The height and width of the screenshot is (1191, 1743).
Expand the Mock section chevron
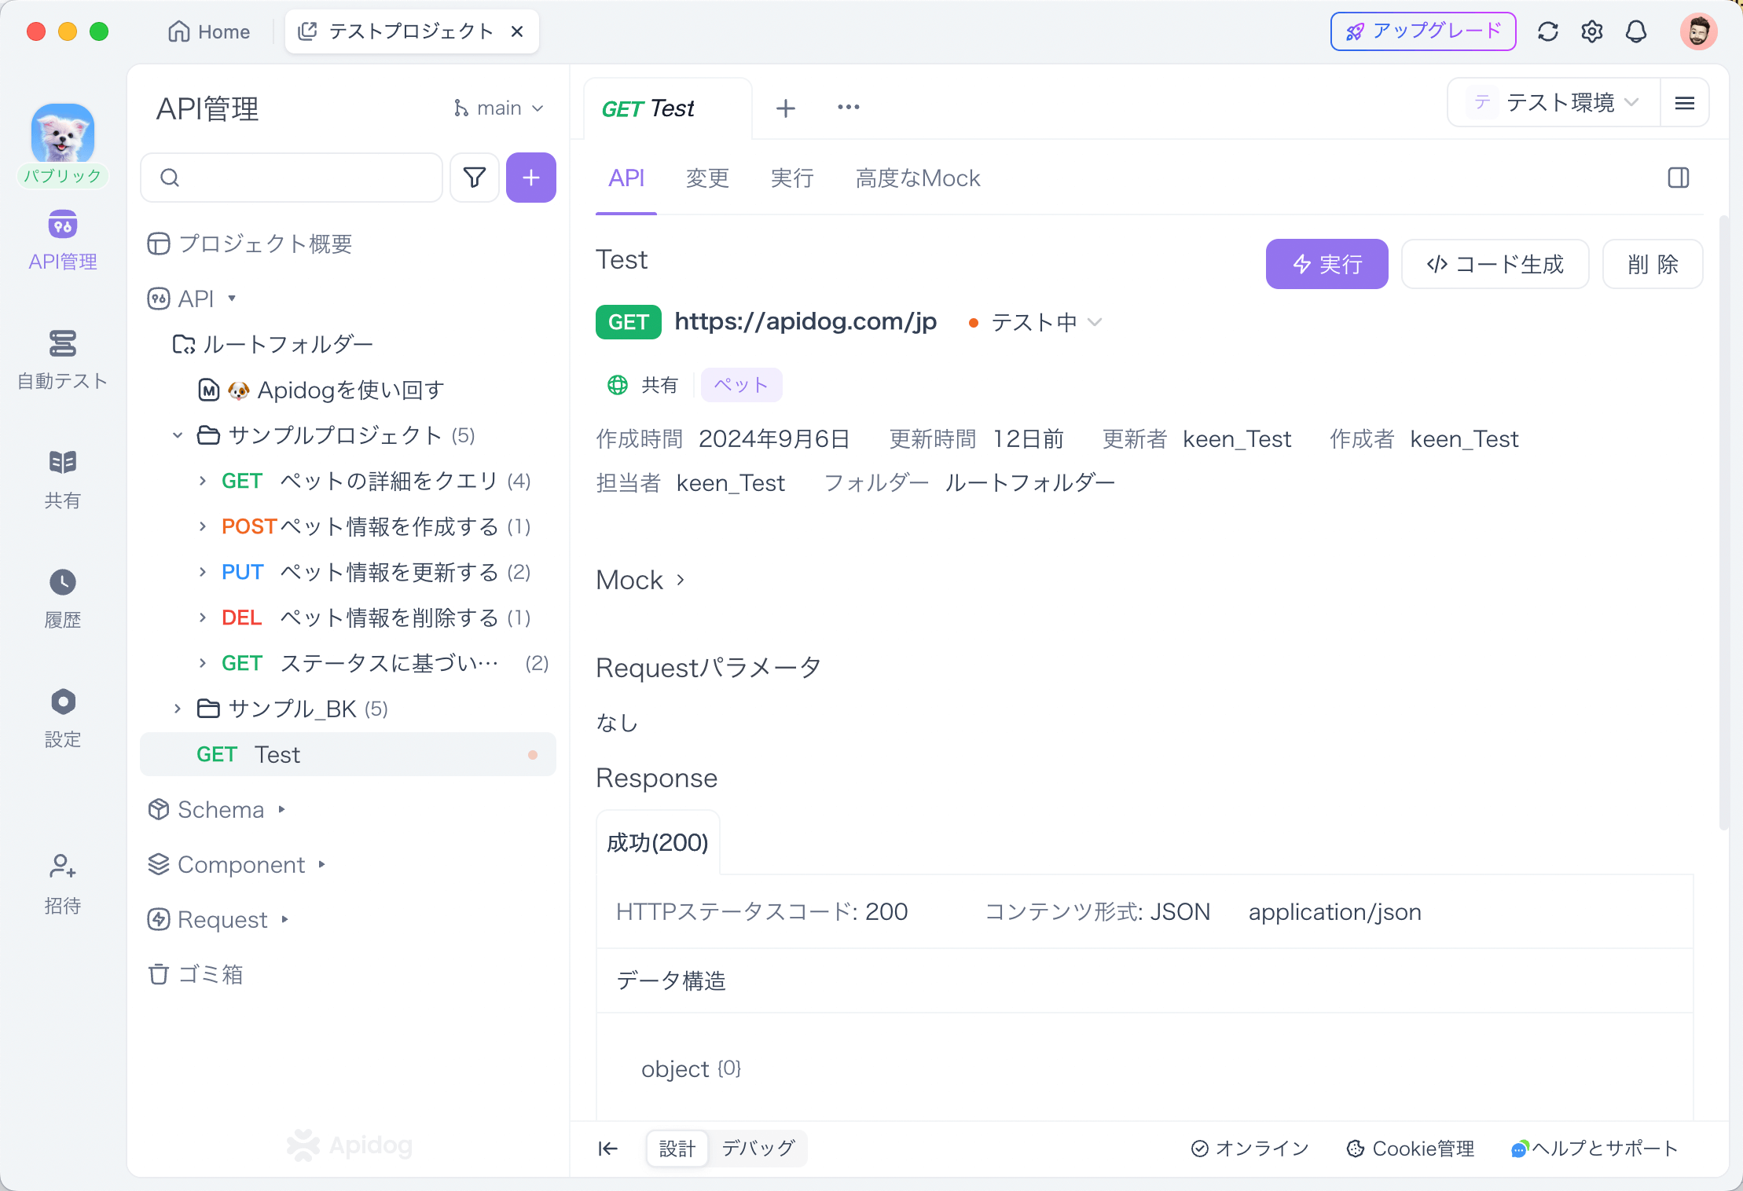pyautogui.click(x=681, y=580)
